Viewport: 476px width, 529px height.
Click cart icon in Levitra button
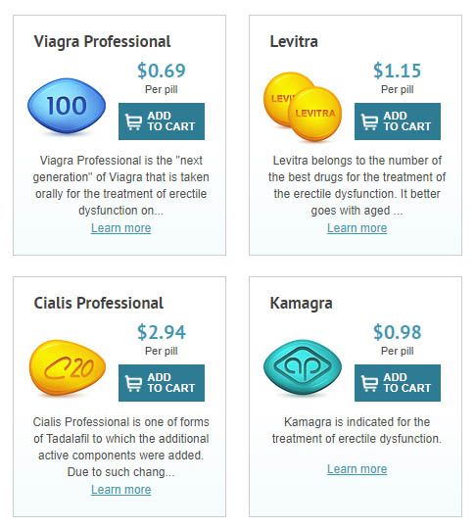tap(369, 121)
